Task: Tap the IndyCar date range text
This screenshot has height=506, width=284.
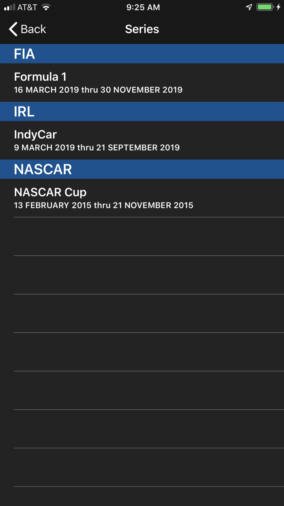Action: pyautogui.click(x=97, y=148)
